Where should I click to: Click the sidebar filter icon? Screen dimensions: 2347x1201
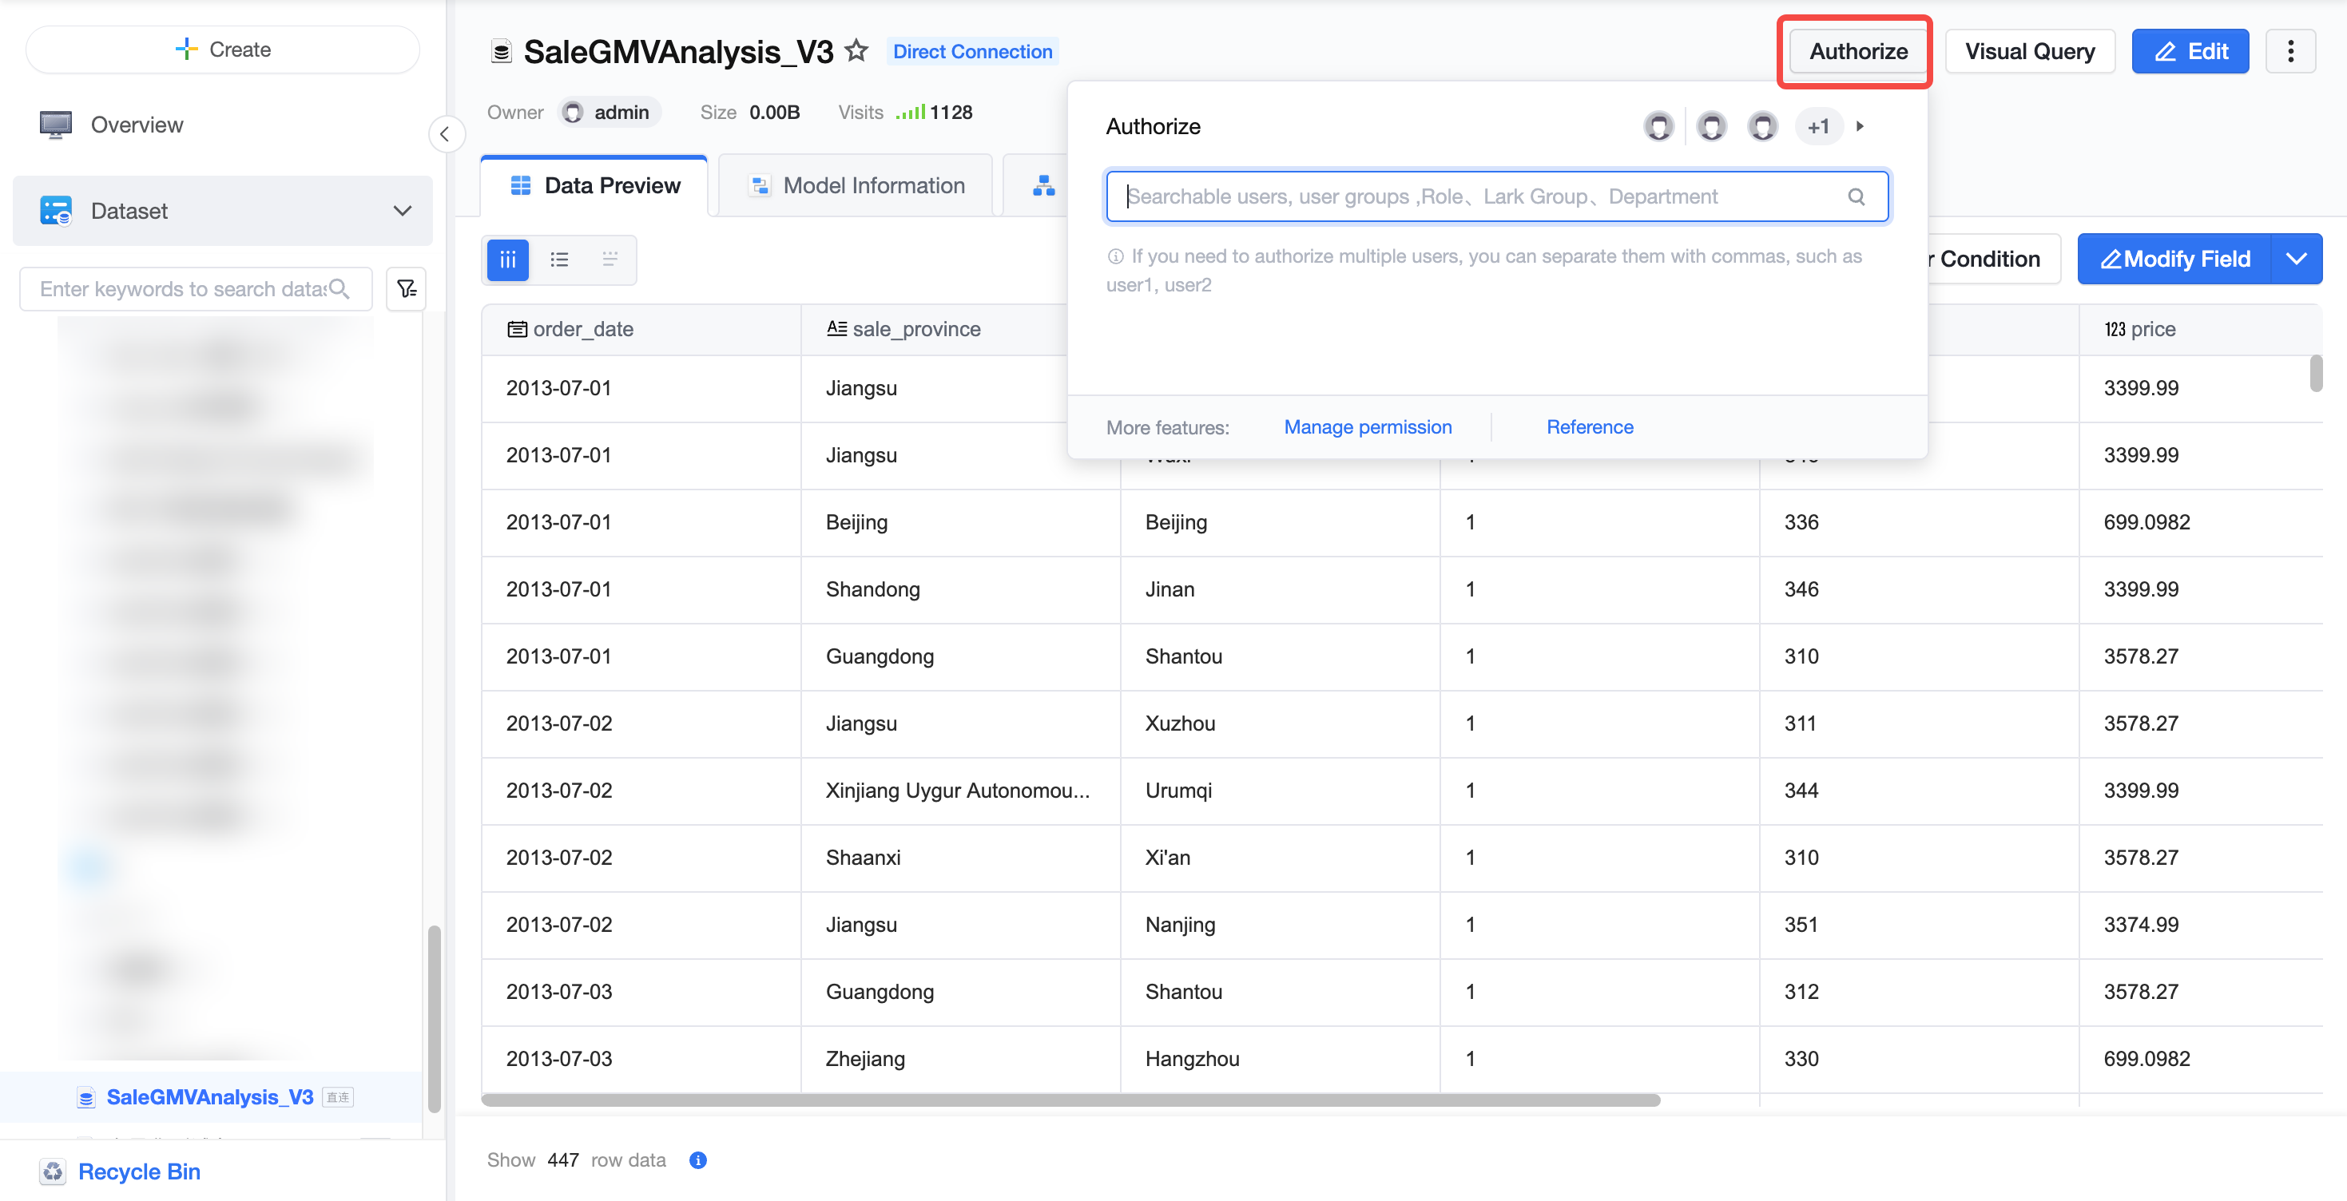point(407,288)
